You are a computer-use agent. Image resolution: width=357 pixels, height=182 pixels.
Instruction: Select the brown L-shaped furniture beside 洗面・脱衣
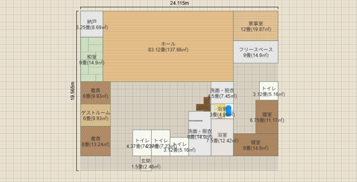204,104
